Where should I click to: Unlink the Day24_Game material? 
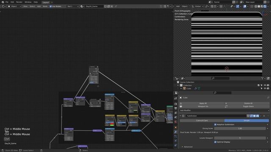pyautogui.click(x=112, y=6)
